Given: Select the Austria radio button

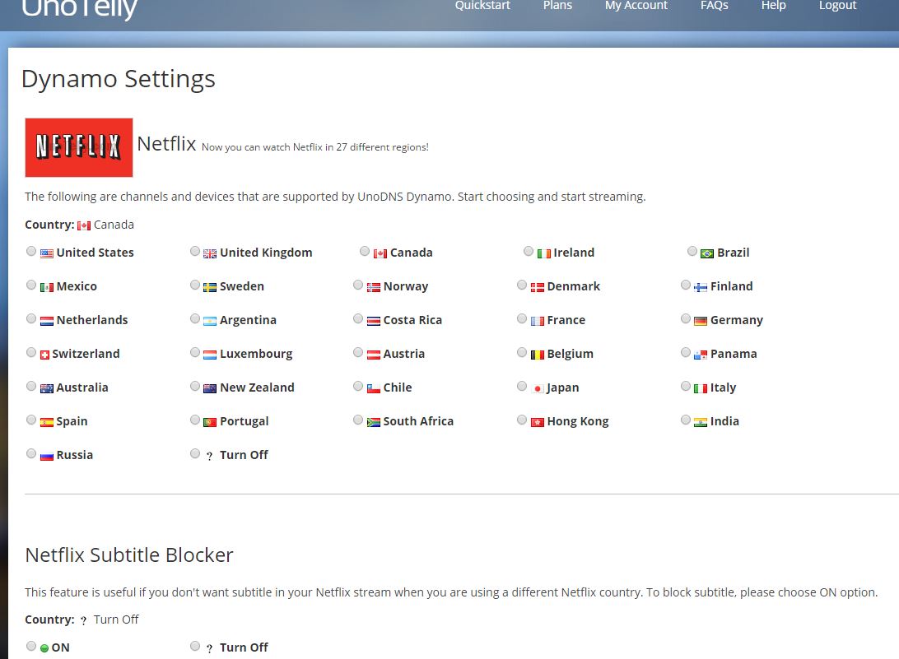Looking at the screenshot, I should (x=358, y=352).
